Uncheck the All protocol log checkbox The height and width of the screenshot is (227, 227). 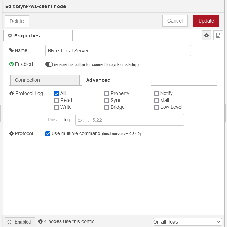point(56,93)
